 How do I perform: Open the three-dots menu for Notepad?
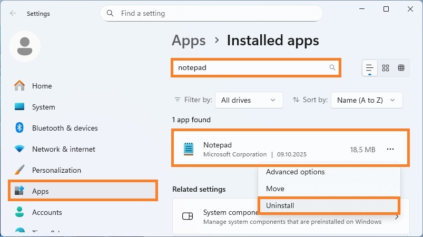(x=390, y=150)
